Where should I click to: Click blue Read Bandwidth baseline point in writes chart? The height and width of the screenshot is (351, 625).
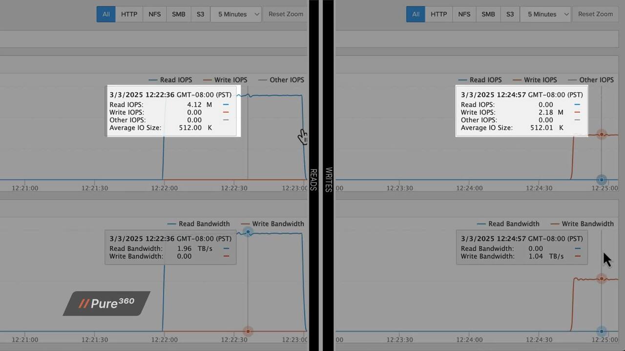click(602, 331)
